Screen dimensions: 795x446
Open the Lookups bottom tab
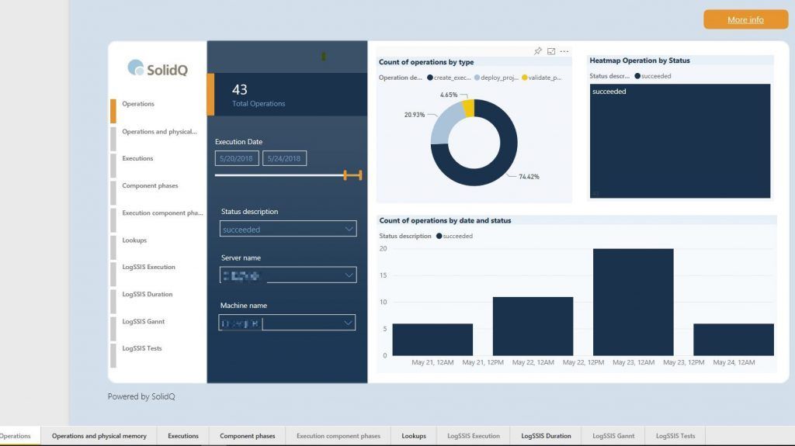(414, 436)
